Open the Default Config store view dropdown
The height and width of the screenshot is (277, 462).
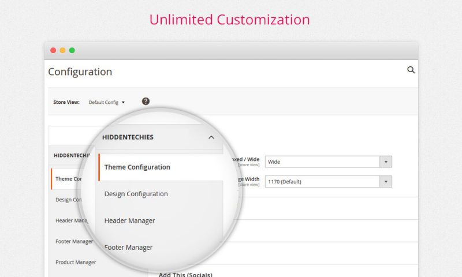point(106,103)
